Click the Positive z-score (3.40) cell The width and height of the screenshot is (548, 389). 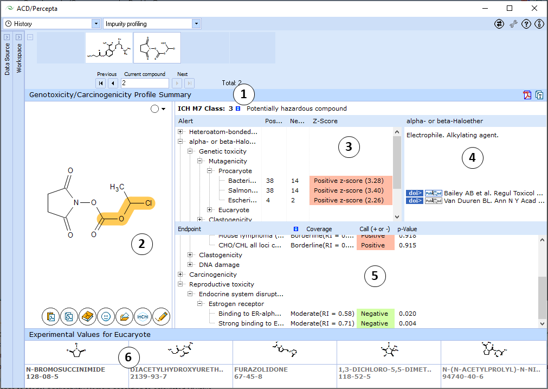pos(351,190)
